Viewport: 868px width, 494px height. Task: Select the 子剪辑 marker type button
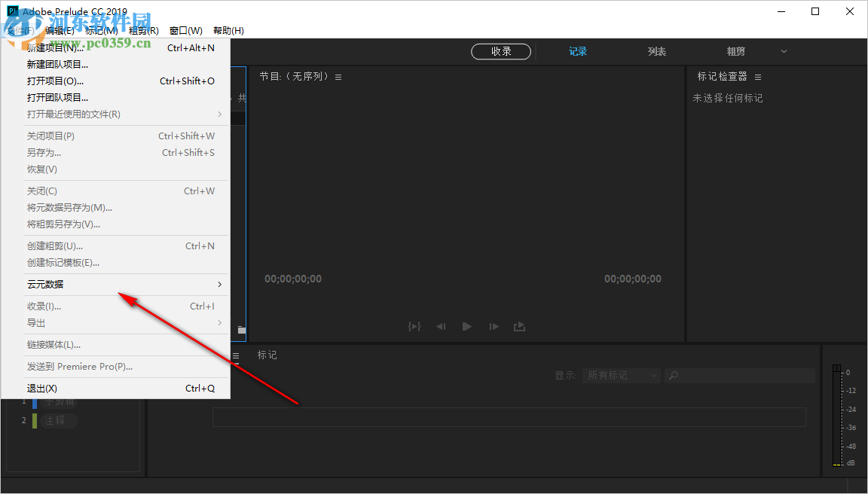[58, 401]
